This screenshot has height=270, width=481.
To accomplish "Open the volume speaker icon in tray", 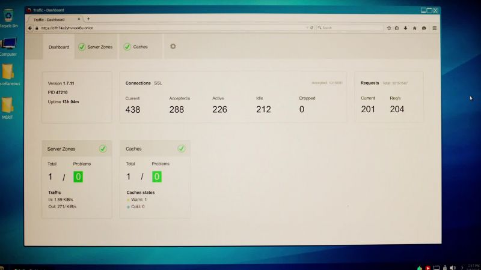I will [x=453, y=268].
